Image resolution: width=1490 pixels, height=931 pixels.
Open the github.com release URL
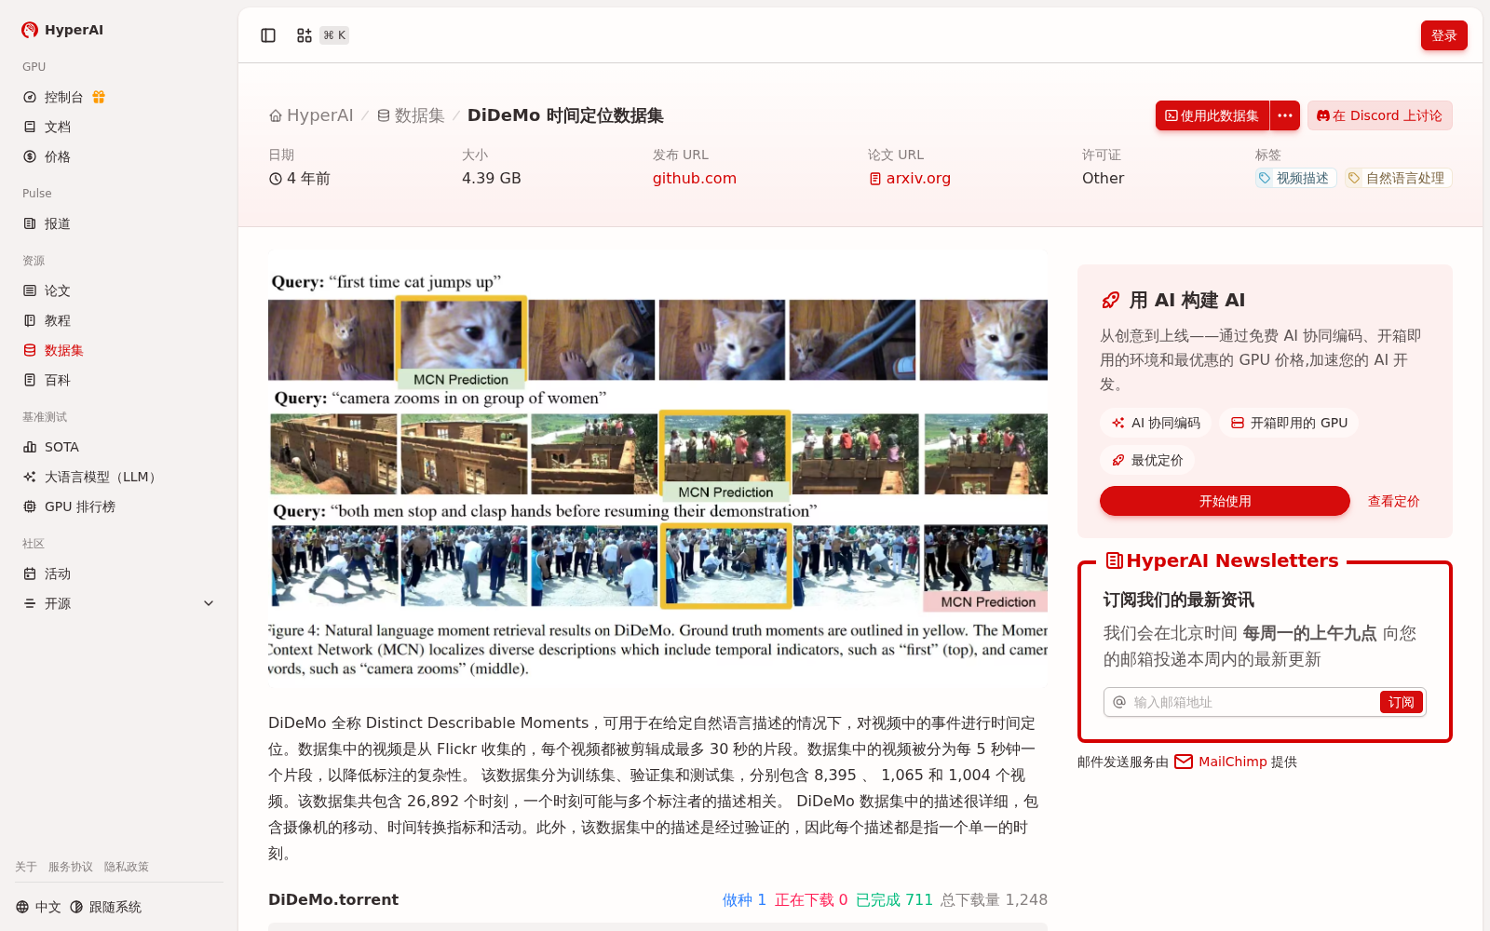pos(695,178)
